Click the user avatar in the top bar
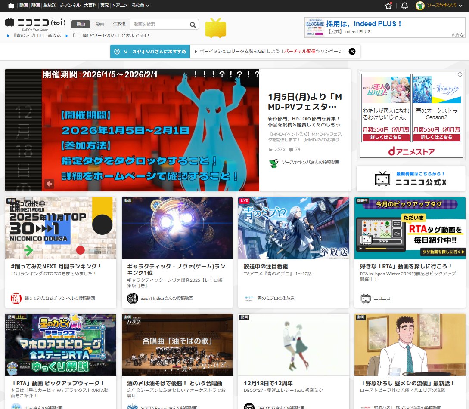Screen dimensions: 469x409 420,6
